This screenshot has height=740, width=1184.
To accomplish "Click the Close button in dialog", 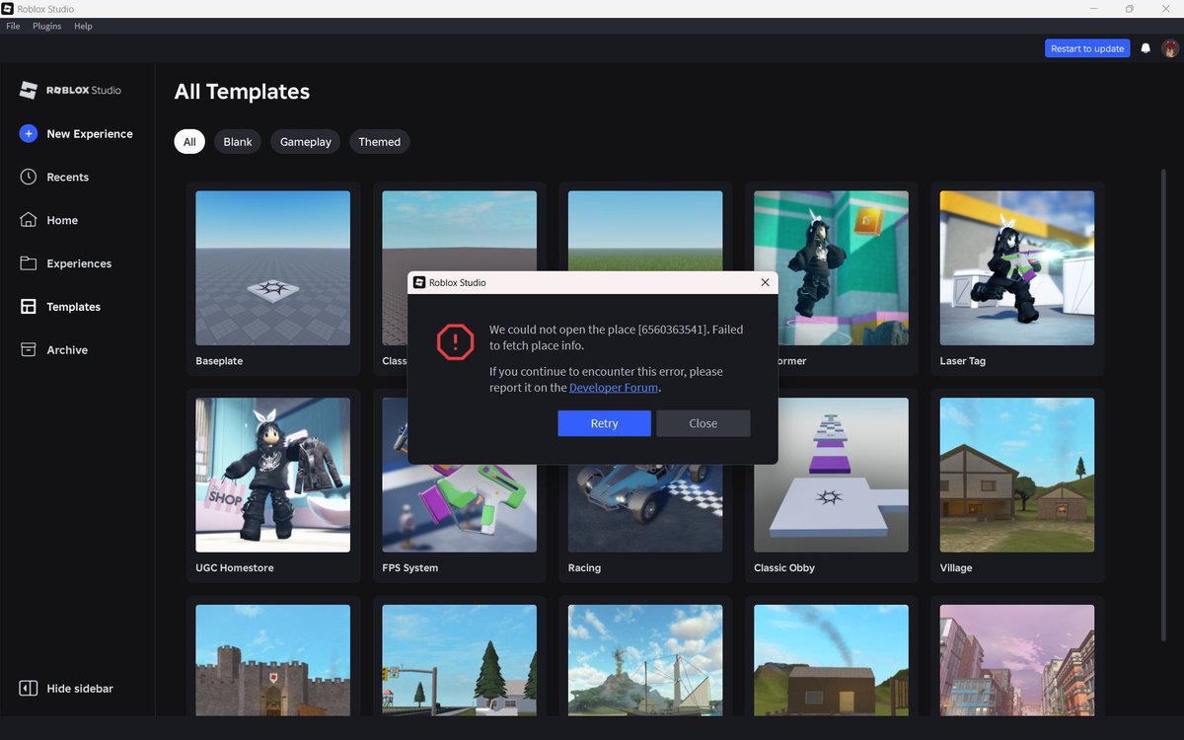I will tap(703, 423).
